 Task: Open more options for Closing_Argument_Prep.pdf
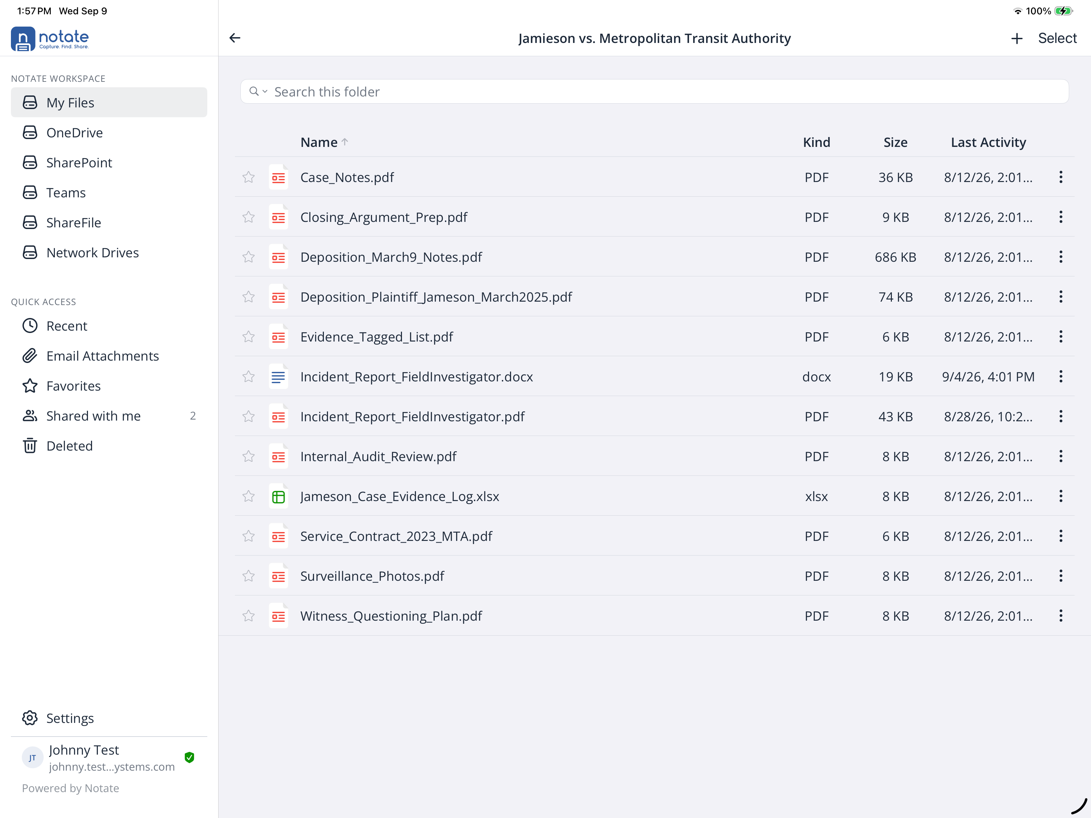pos(1060,217)
